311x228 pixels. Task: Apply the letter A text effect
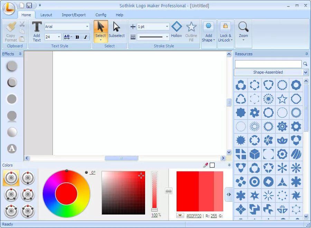12,149
